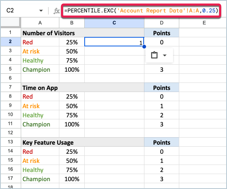
Task: Click the 75% cell in row 16
Action: point(72,170)
